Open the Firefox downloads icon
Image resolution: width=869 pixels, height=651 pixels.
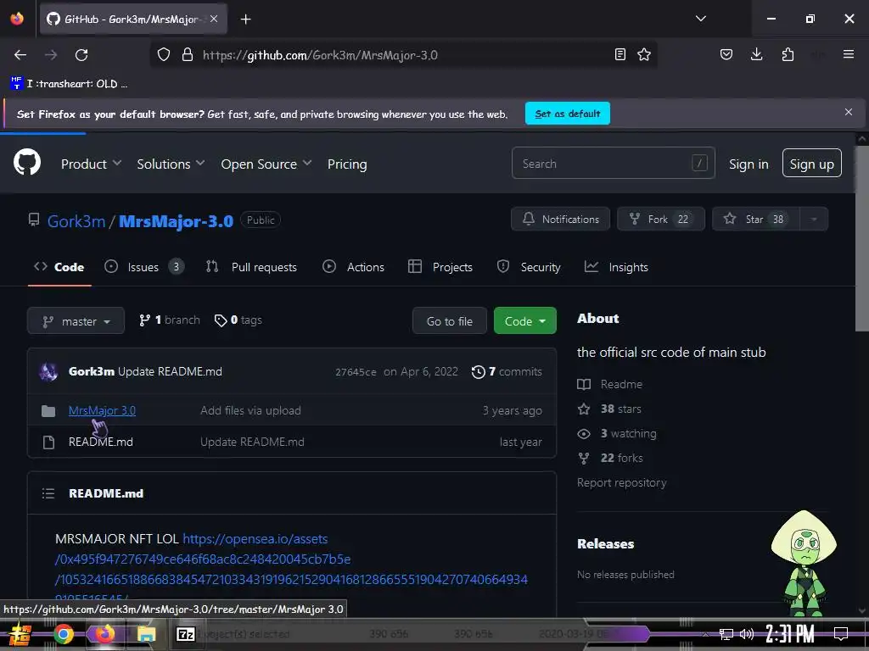pyautogui.click(x=756, y=54)
